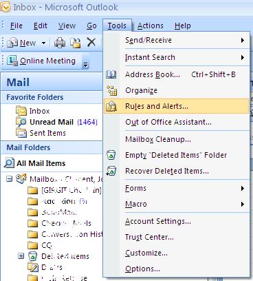
Task: Close the open Tools menu
Action: click(x=117, y=25)
